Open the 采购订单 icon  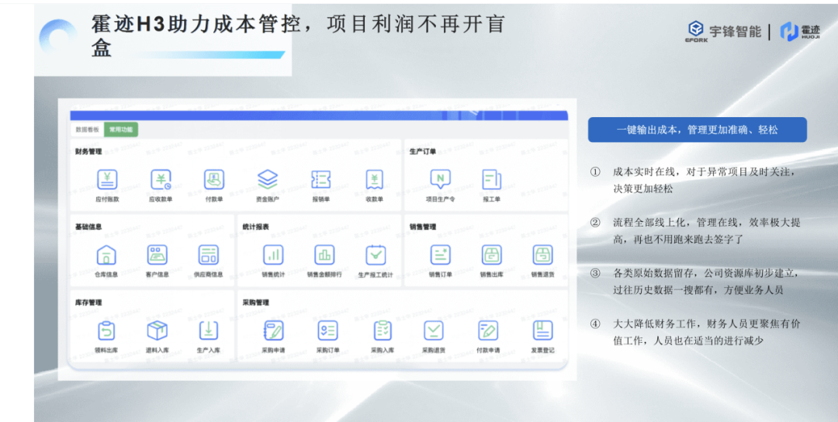coord(327,330)
